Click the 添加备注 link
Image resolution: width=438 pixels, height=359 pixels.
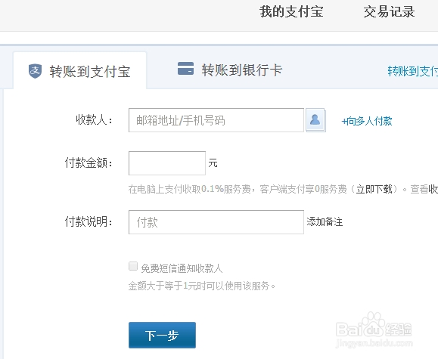point(325,222)
